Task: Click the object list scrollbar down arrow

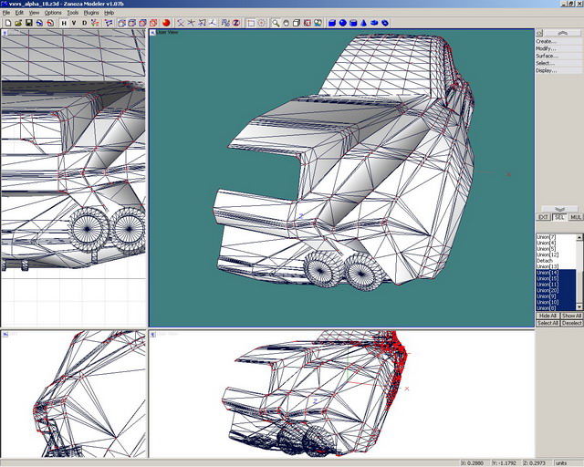Action: click(580, 307)
